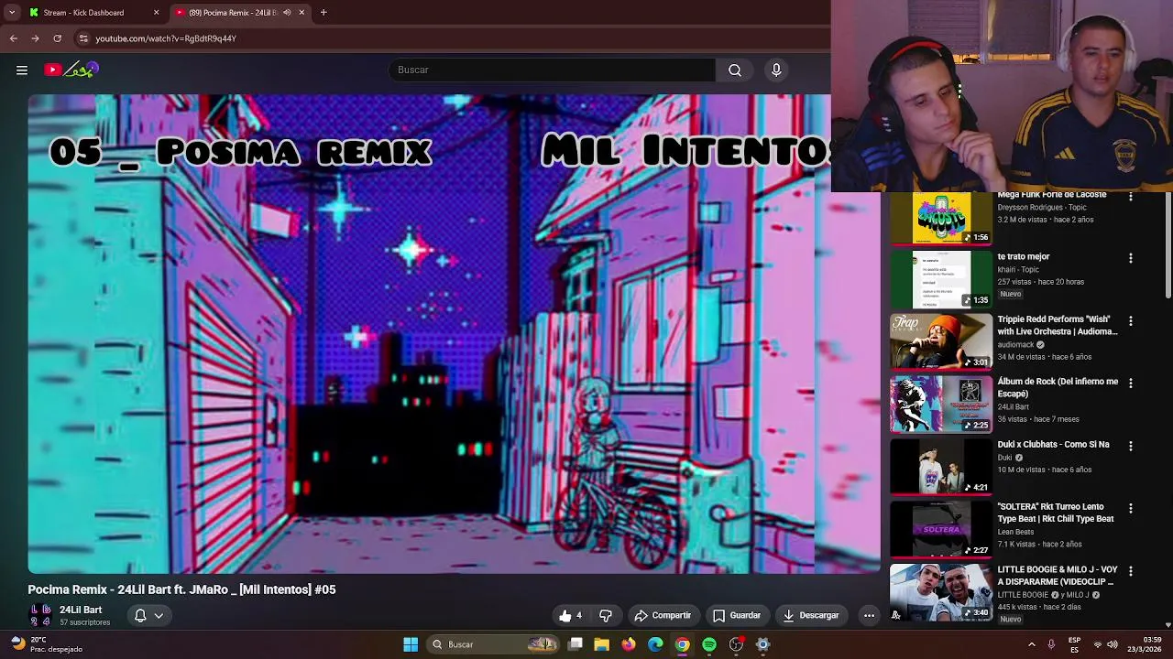
Task: Open the SOLTERA Rkt Turreo Lento thumbnail
Action: [941, 529]
